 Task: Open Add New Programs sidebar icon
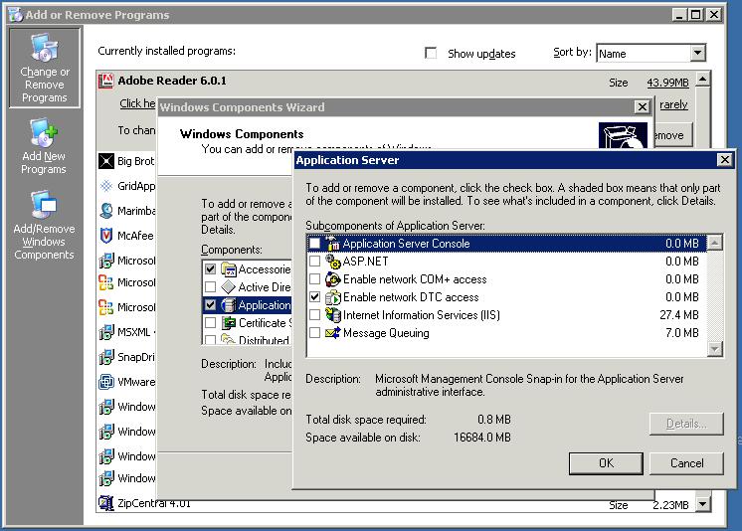point(44,147)
